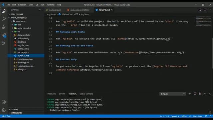Expand the Outline section
The width and height of the screenshot is (213, 120).
(26, 110)
